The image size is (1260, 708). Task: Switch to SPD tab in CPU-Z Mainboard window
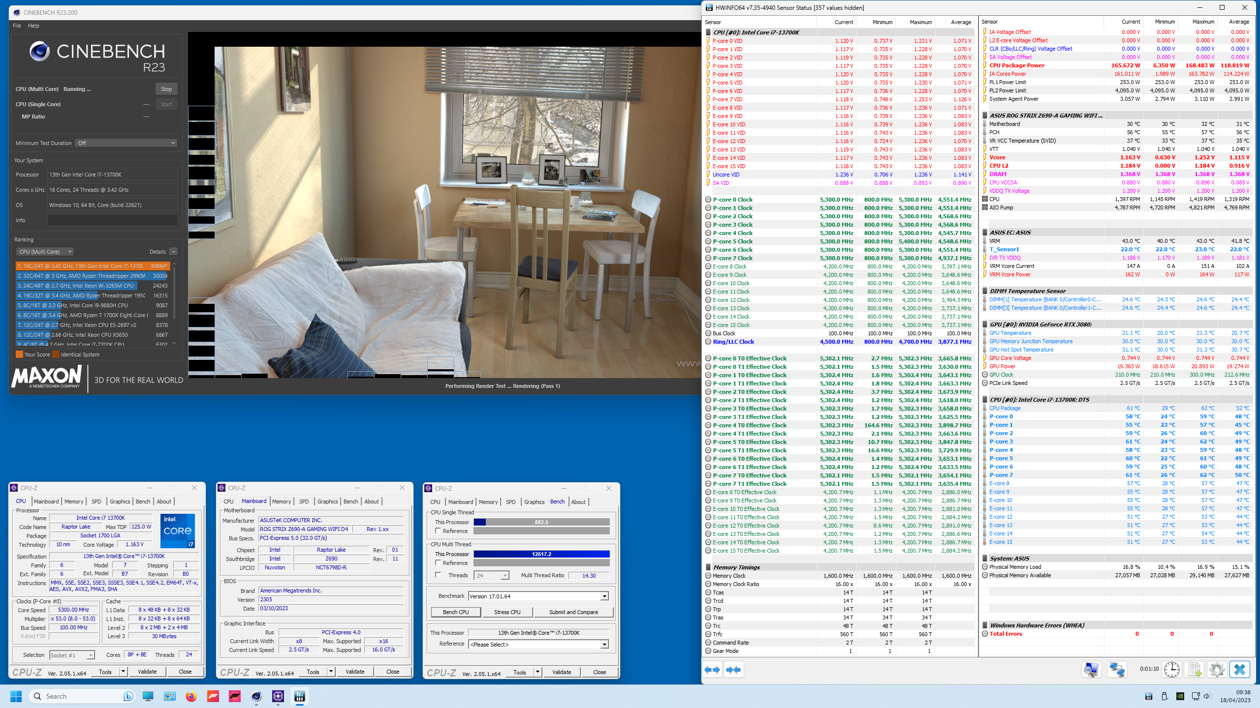tap(304, 501)
